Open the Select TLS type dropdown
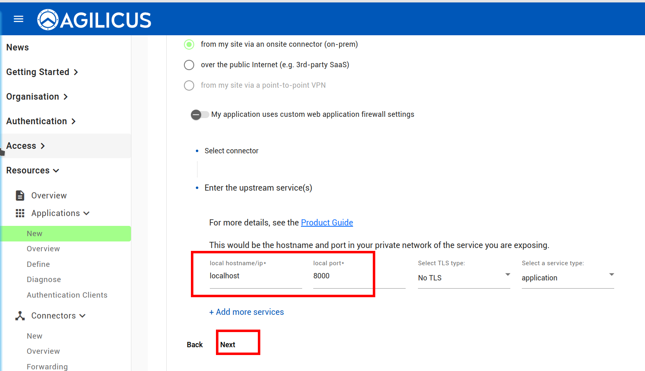The width and height of the screenshot is (645, 371). (x=464, y=278)
